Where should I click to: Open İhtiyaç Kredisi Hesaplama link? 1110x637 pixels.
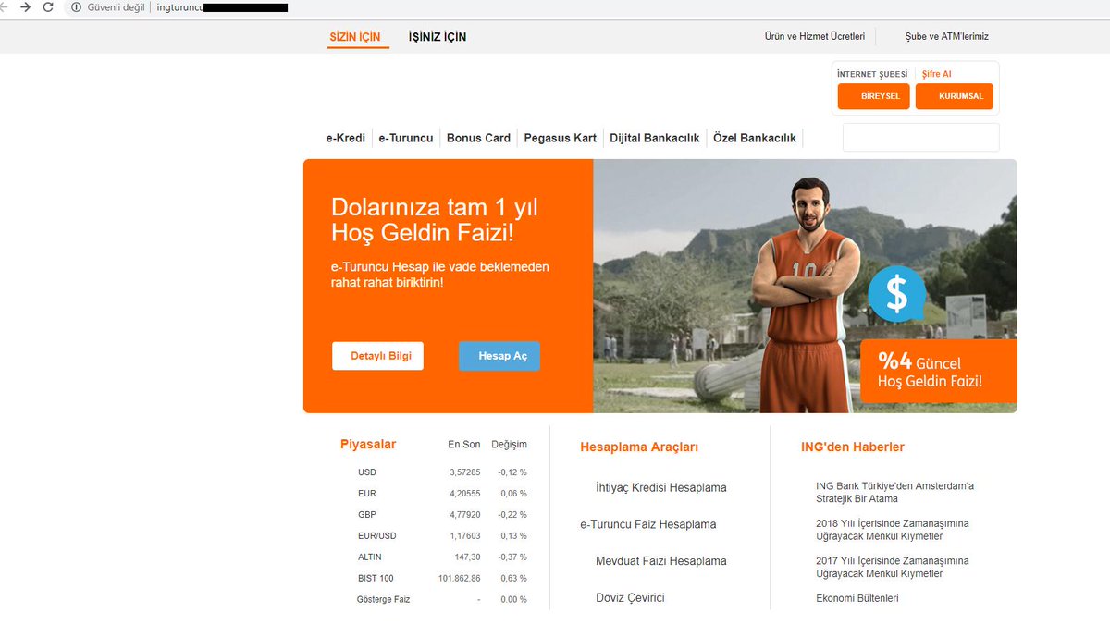click(661, 487)
